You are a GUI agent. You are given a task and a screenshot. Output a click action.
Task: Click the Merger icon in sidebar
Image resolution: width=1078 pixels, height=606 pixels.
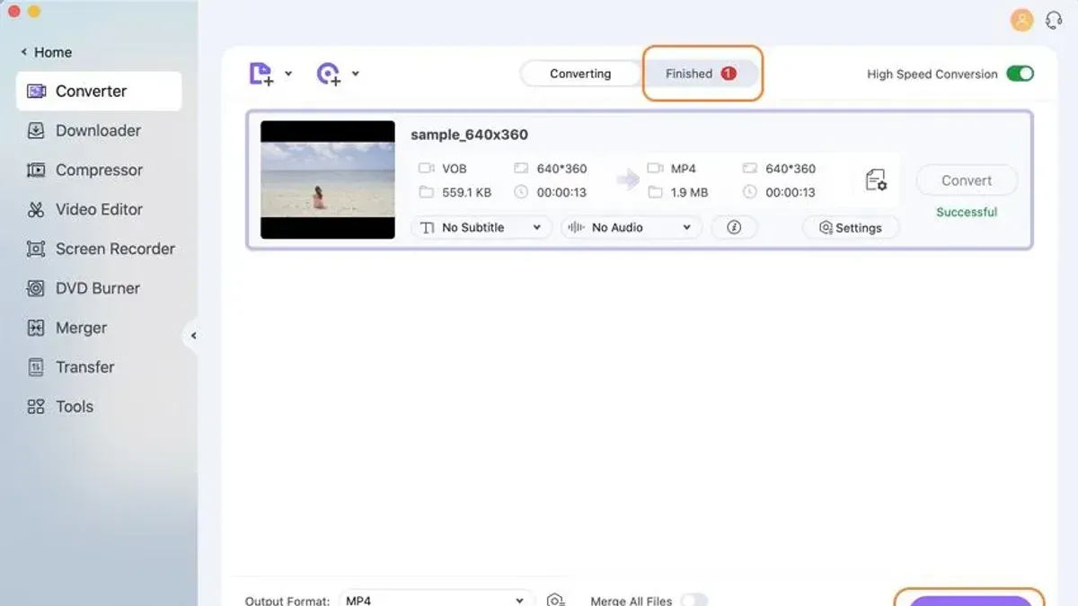pyautogui.click(x=36, y=328)
